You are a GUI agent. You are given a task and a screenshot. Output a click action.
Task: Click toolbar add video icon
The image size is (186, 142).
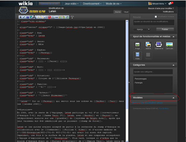pos(67,17)
